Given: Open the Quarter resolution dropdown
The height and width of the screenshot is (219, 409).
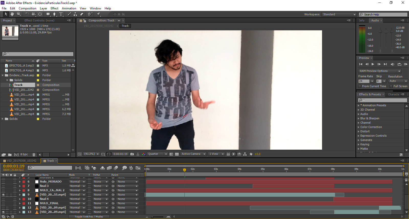Looking at the screenshot, I should pos(157,154).
